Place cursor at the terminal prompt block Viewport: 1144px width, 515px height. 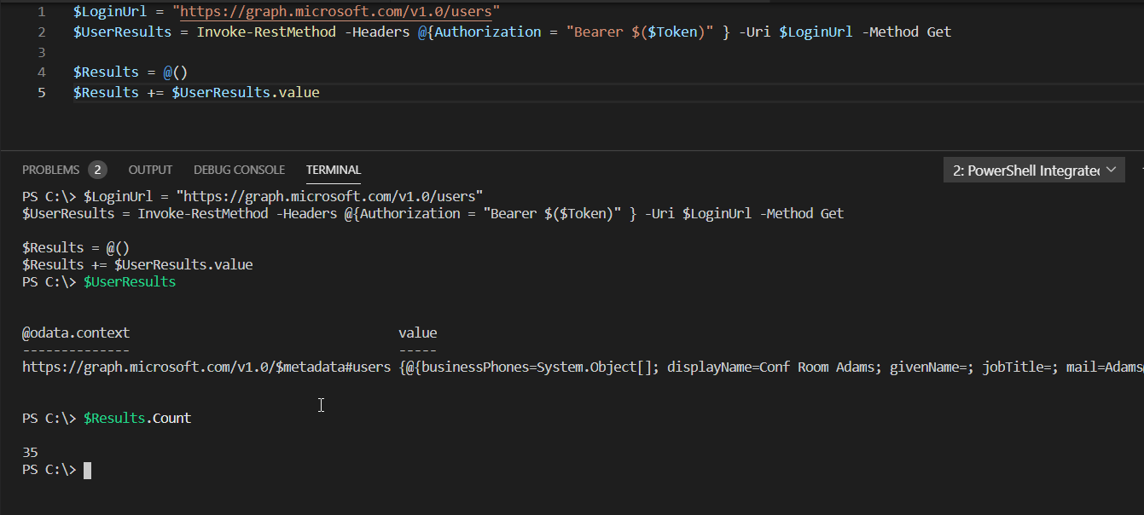click(87, 470)
